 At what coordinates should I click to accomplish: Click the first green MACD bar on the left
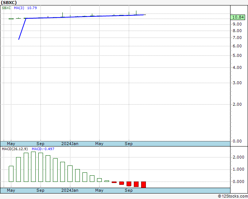[x=11, y=173]
